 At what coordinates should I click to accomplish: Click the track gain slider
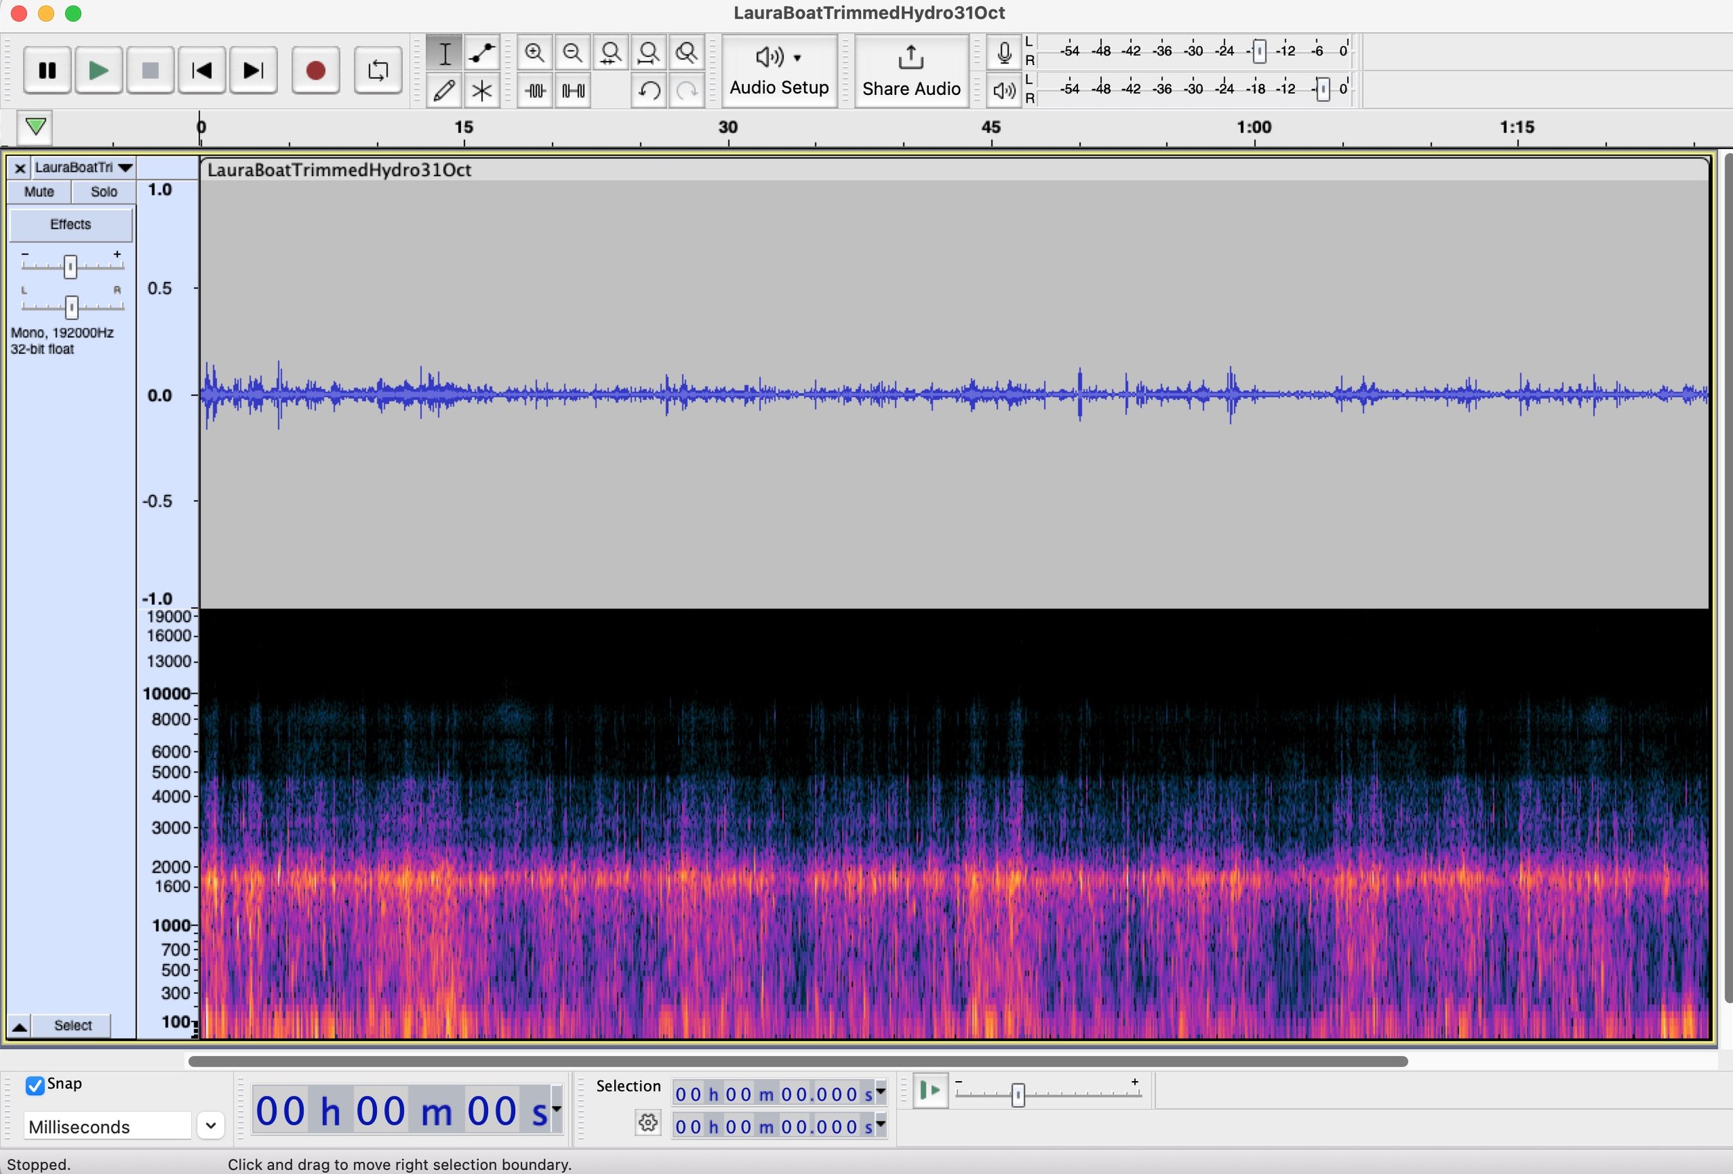(70, 266)
